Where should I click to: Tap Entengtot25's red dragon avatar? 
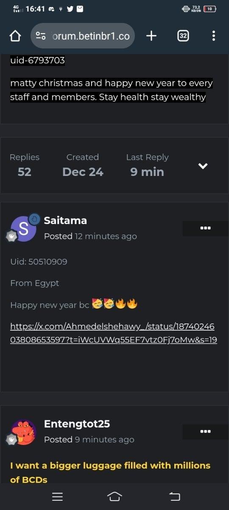point(23,432)
